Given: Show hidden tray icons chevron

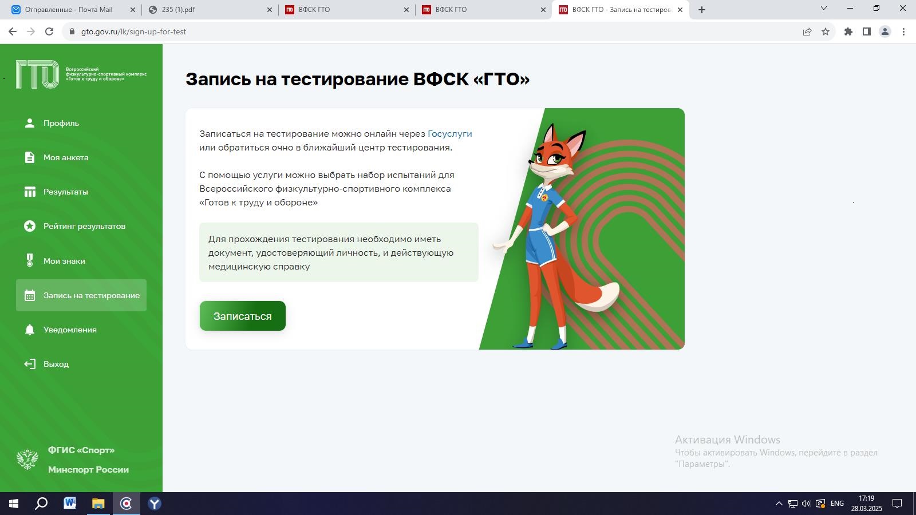Looking at the screenshot, I should tap(779, 504).
